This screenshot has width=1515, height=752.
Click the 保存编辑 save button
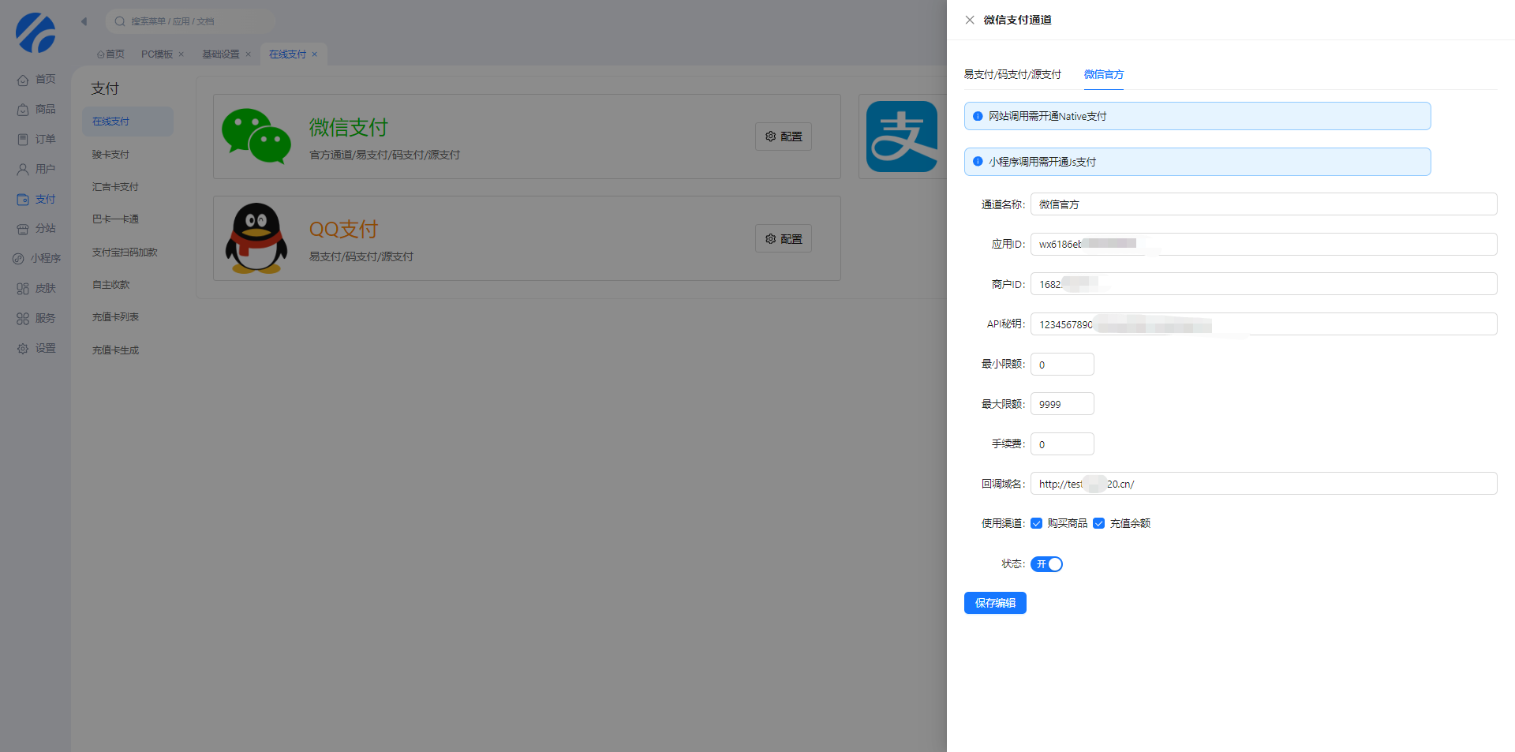995,603
